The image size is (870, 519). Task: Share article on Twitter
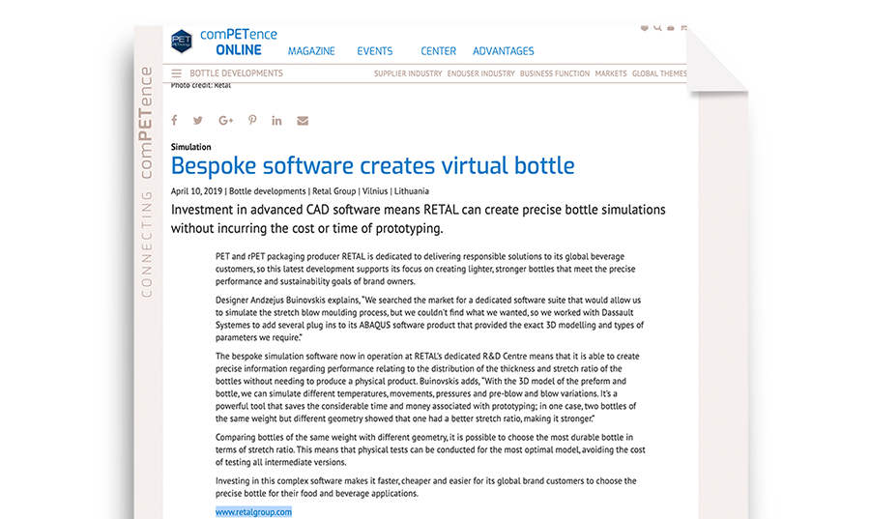(x=198, y=121)
